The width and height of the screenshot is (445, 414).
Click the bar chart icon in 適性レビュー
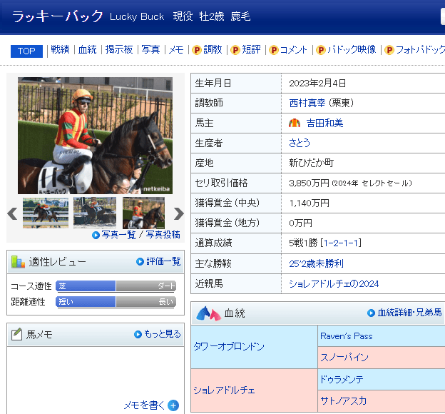(x=18, y=262)
